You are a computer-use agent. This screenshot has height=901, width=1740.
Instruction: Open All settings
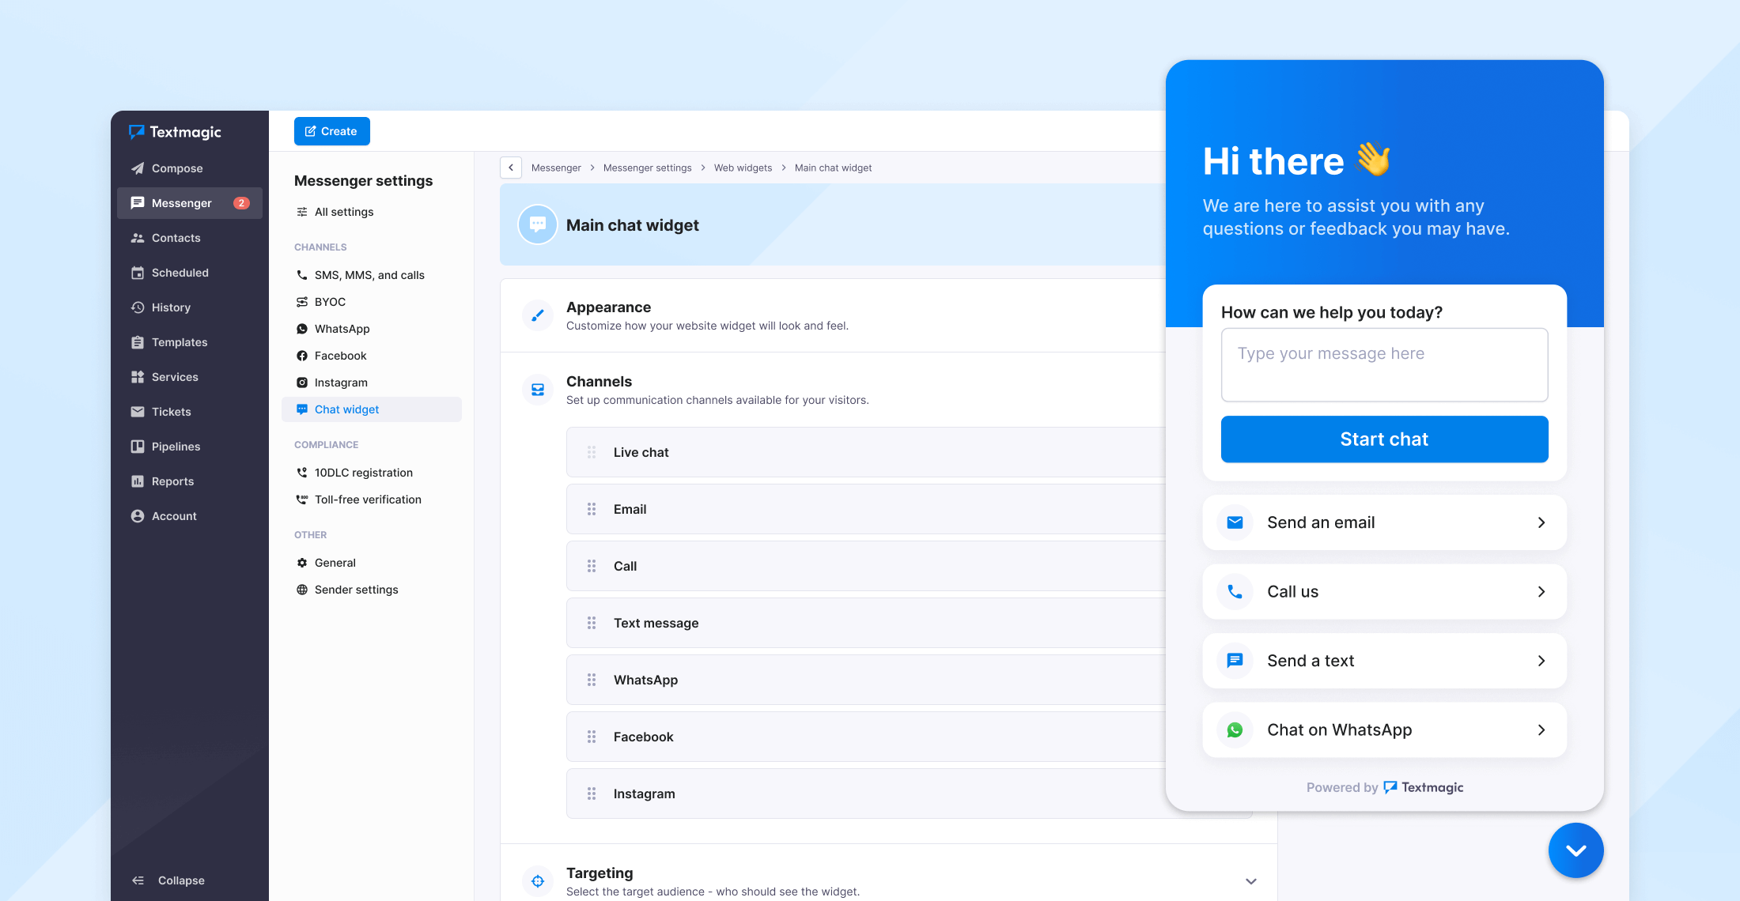(372, 212)
